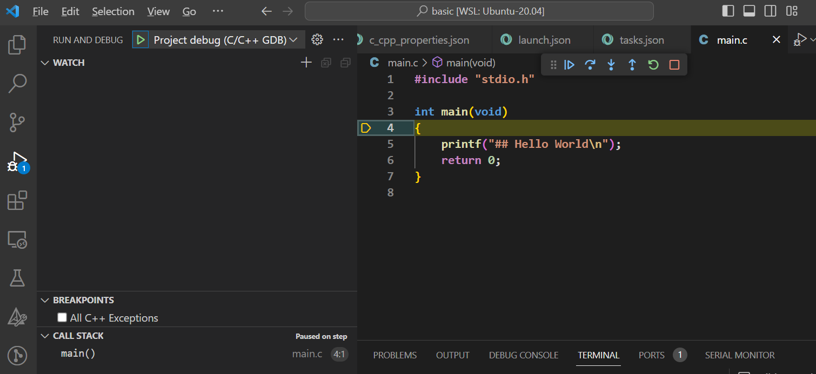Go back with the left arrow
This screenshot has width=816, height=374.
pyautogui.click(x=266, y=11)
